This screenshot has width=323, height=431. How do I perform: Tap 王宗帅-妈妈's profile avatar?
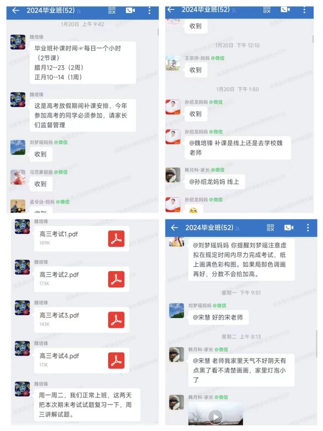173,63
